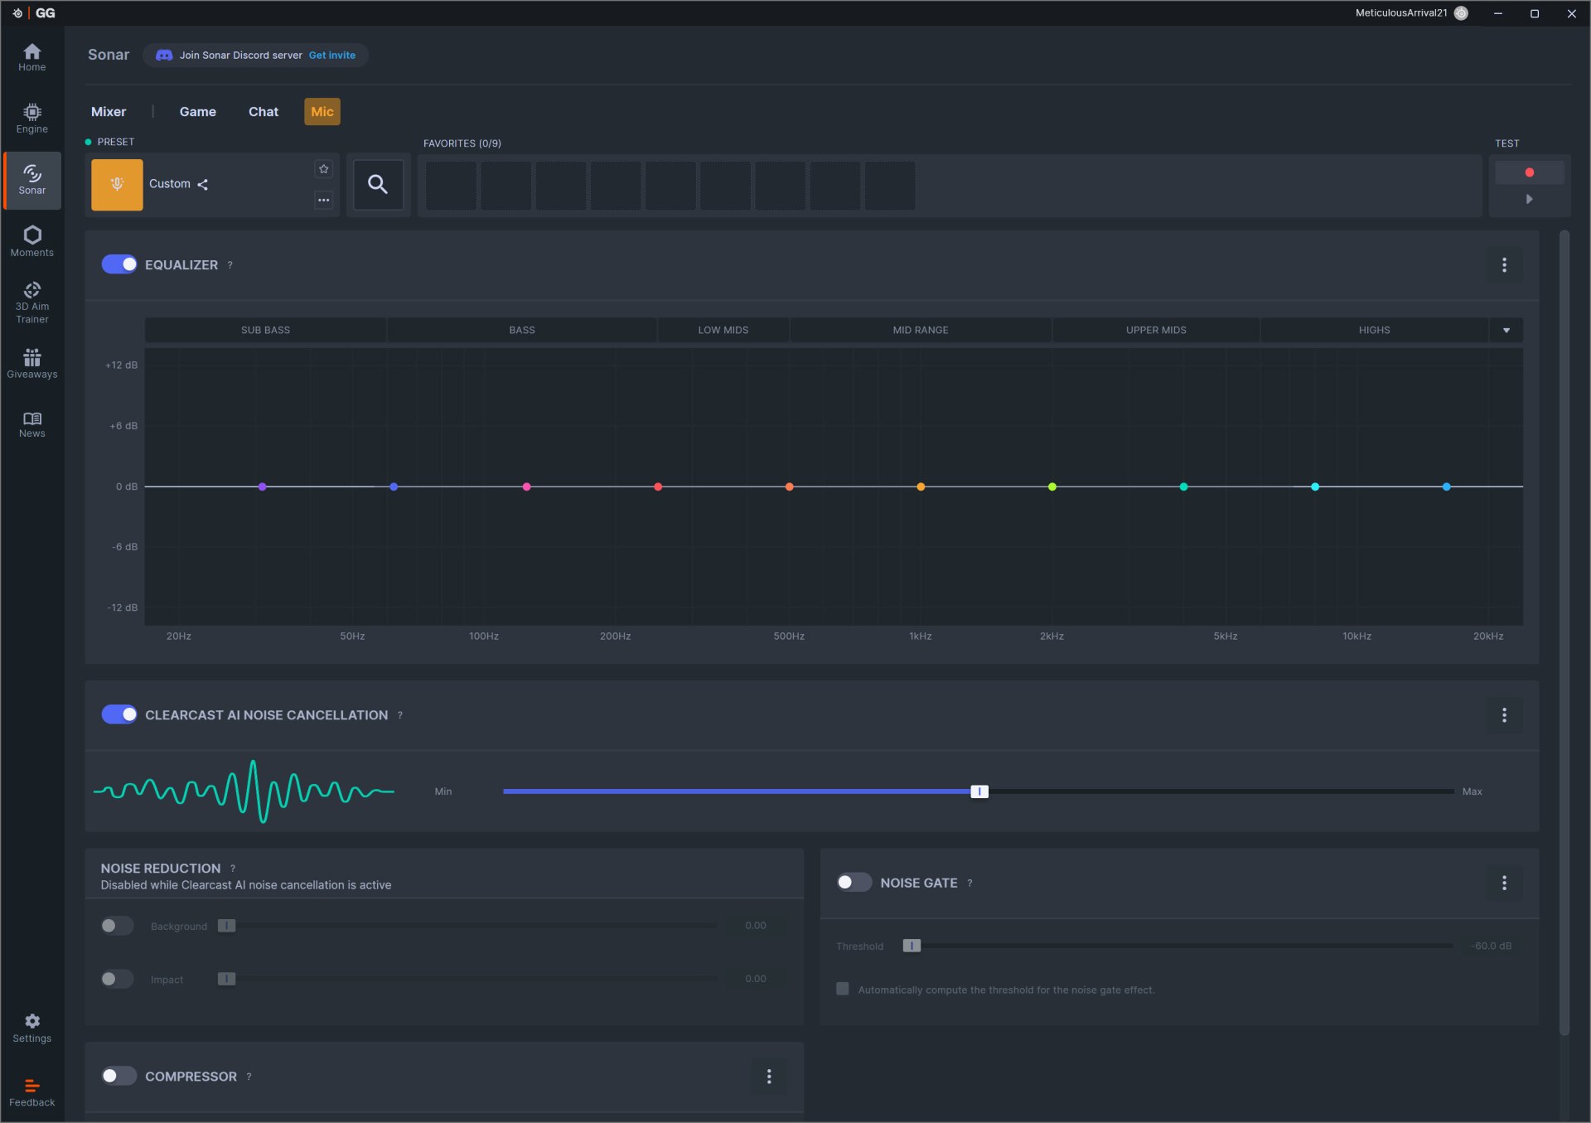
Task: Start mic test recording
Action: (x=1529, y=172)
